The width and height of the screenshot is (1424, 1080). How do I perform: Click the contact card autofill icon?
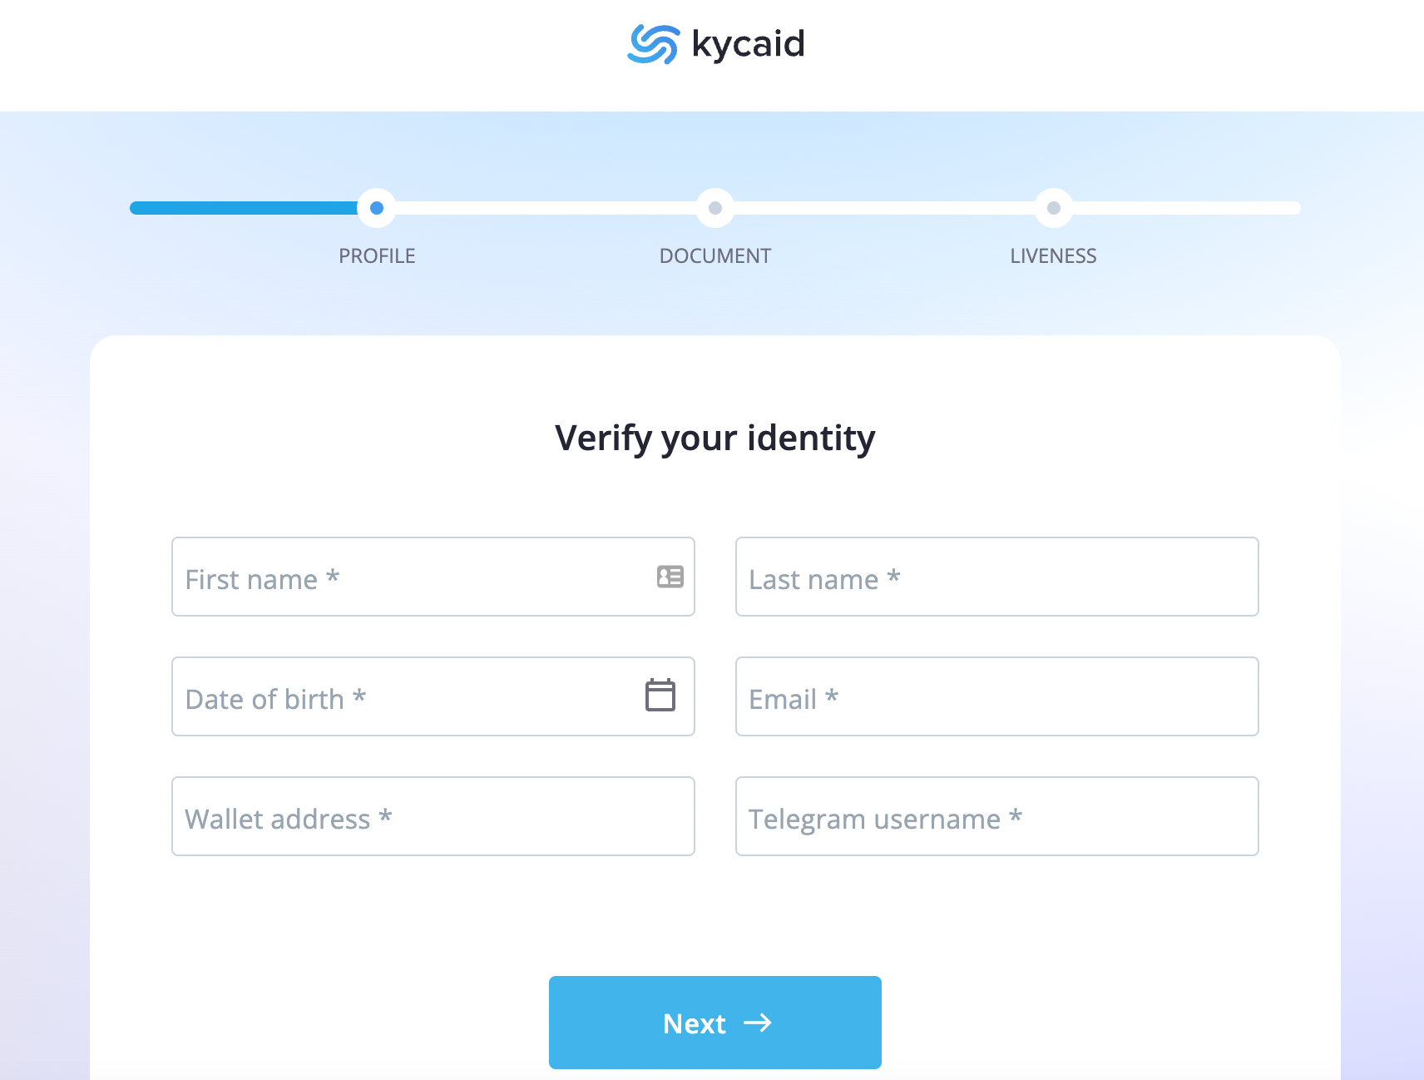tap(670, 577)
